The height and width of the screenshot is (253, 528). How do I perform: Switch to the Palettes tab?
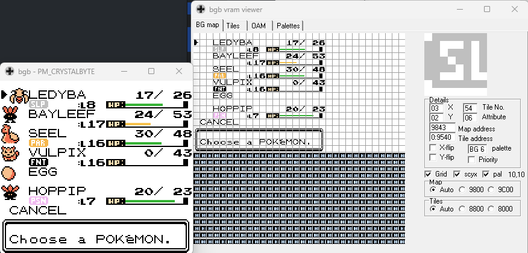coord(288,25)
